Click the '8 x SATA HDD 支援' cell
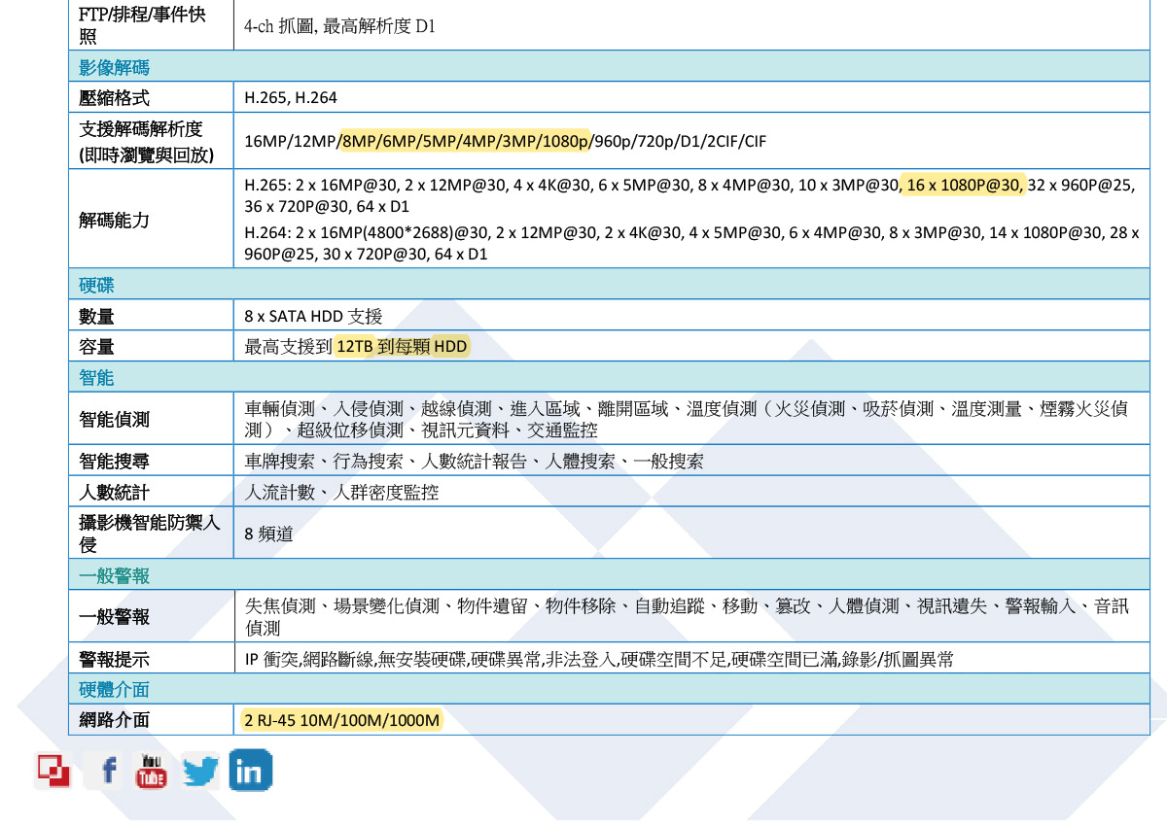 [311, 315]
